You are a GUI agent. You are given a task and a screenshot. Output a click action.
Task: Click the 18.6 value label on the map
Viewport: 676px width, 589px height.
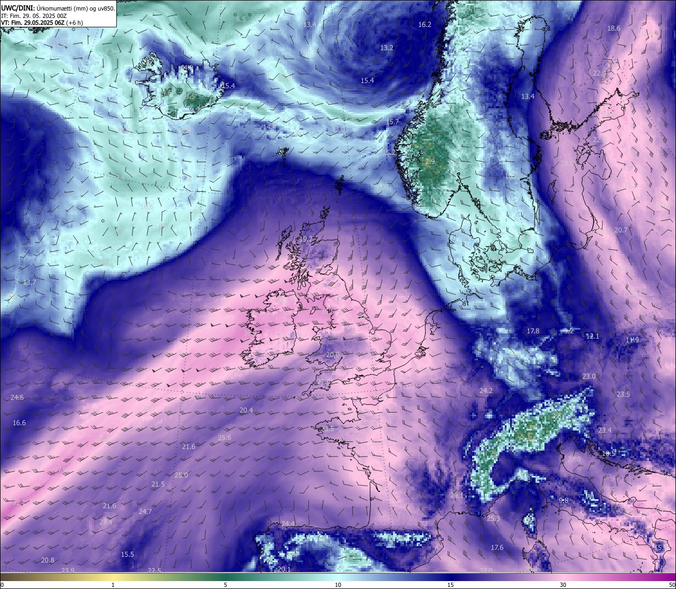(614, 29)
